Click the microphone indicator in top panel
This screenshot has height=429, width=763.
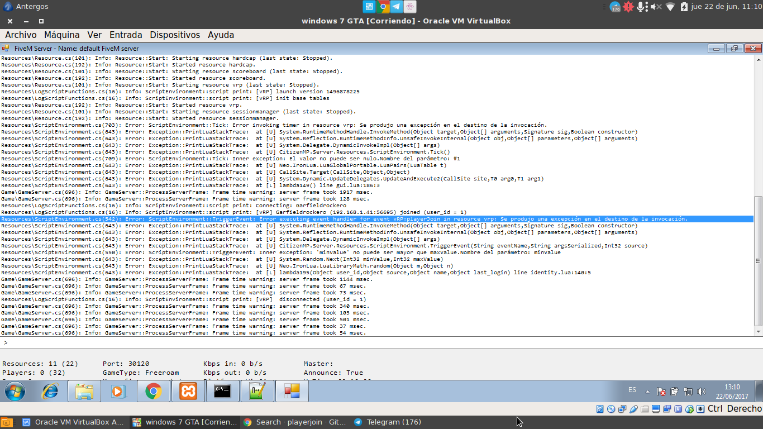click(642, 7)
